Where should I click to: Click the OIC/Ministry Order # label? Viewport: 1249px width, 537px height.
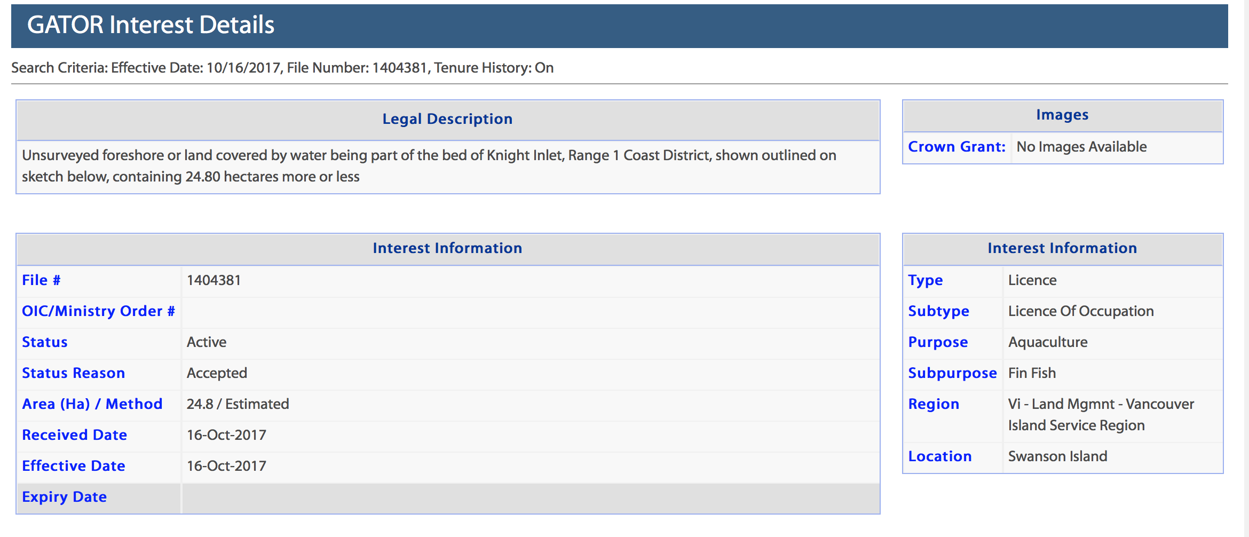[98, 311]
